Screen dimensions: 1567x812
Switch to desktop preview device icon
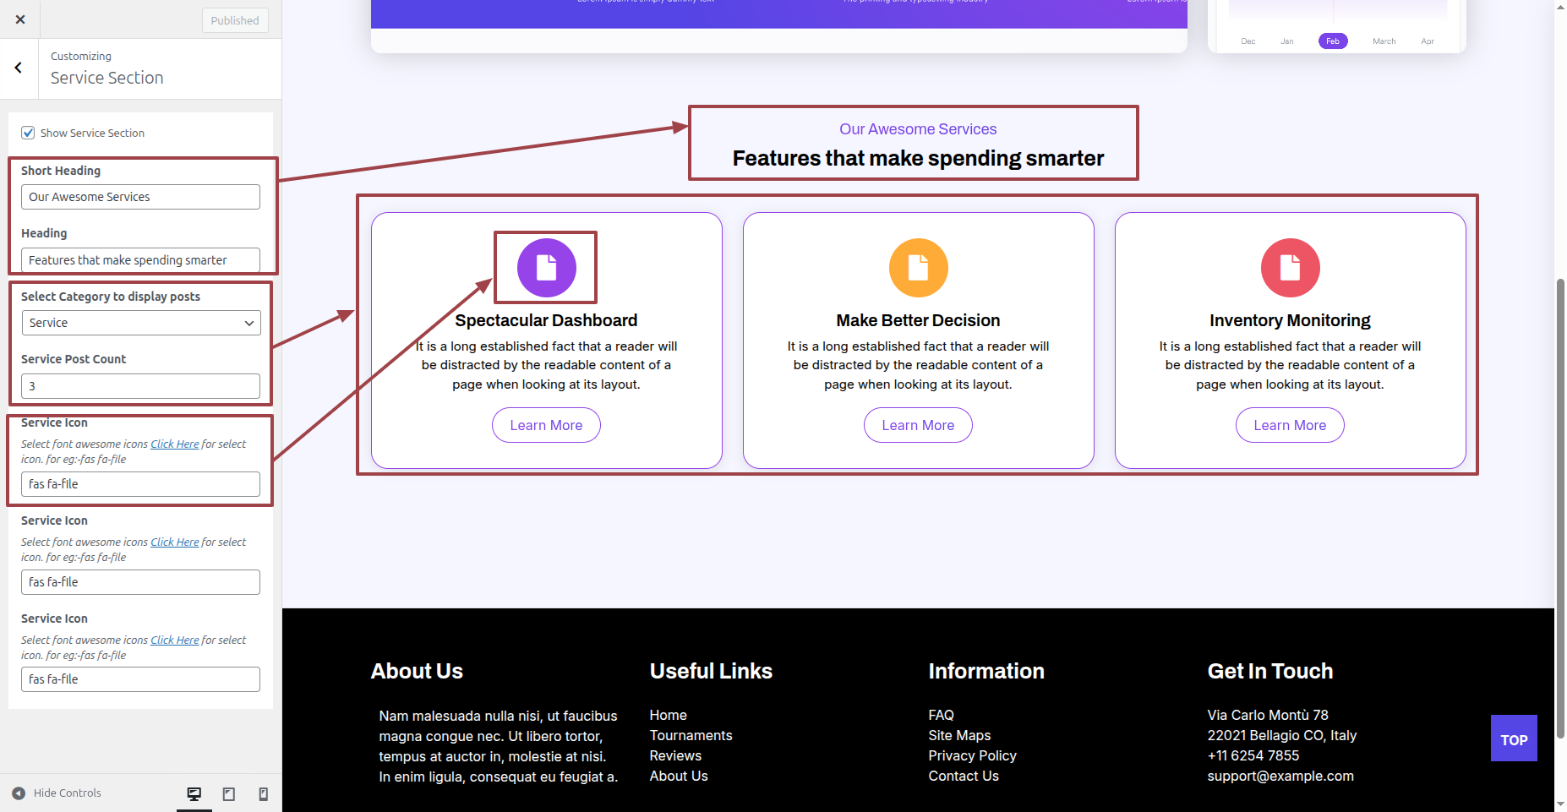coord(194,793)
